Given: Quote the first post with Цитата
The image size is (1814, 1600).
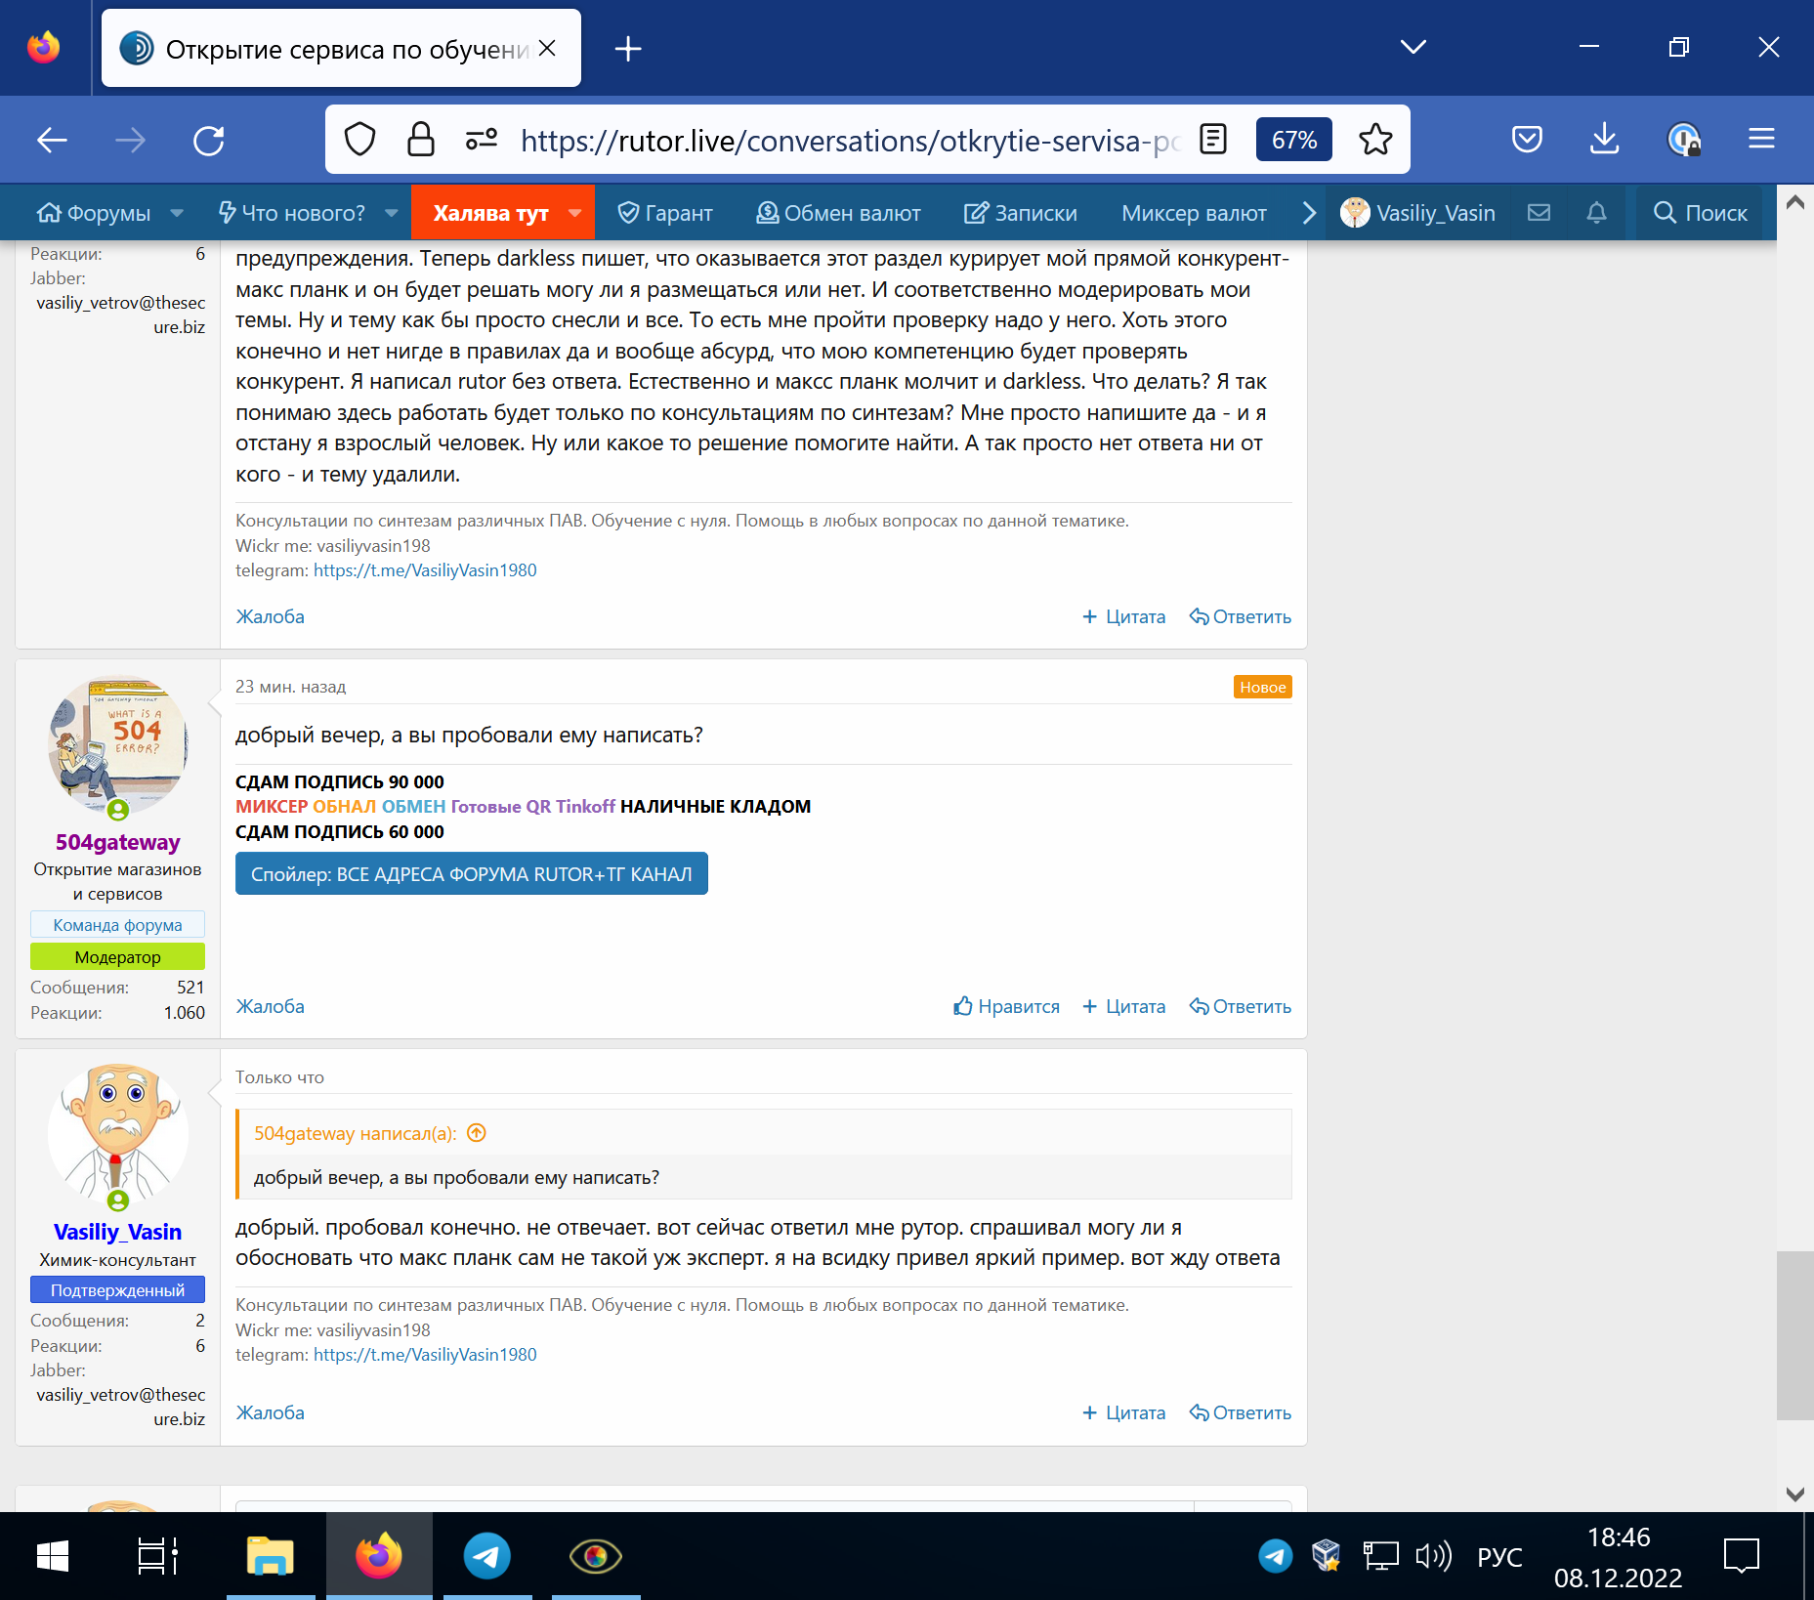Looking at the screenshot, I should [x=1124, y=616].
